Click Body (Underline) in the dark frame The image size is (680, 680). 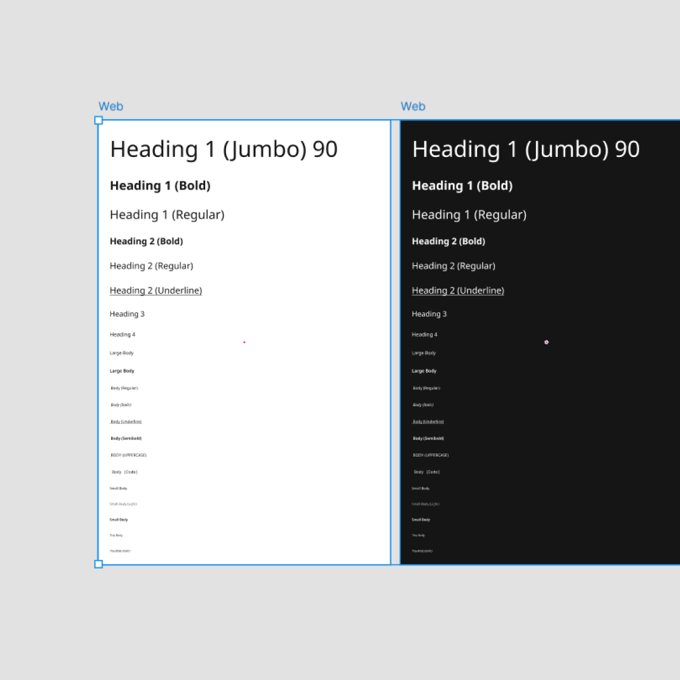(x=428, y=422)
